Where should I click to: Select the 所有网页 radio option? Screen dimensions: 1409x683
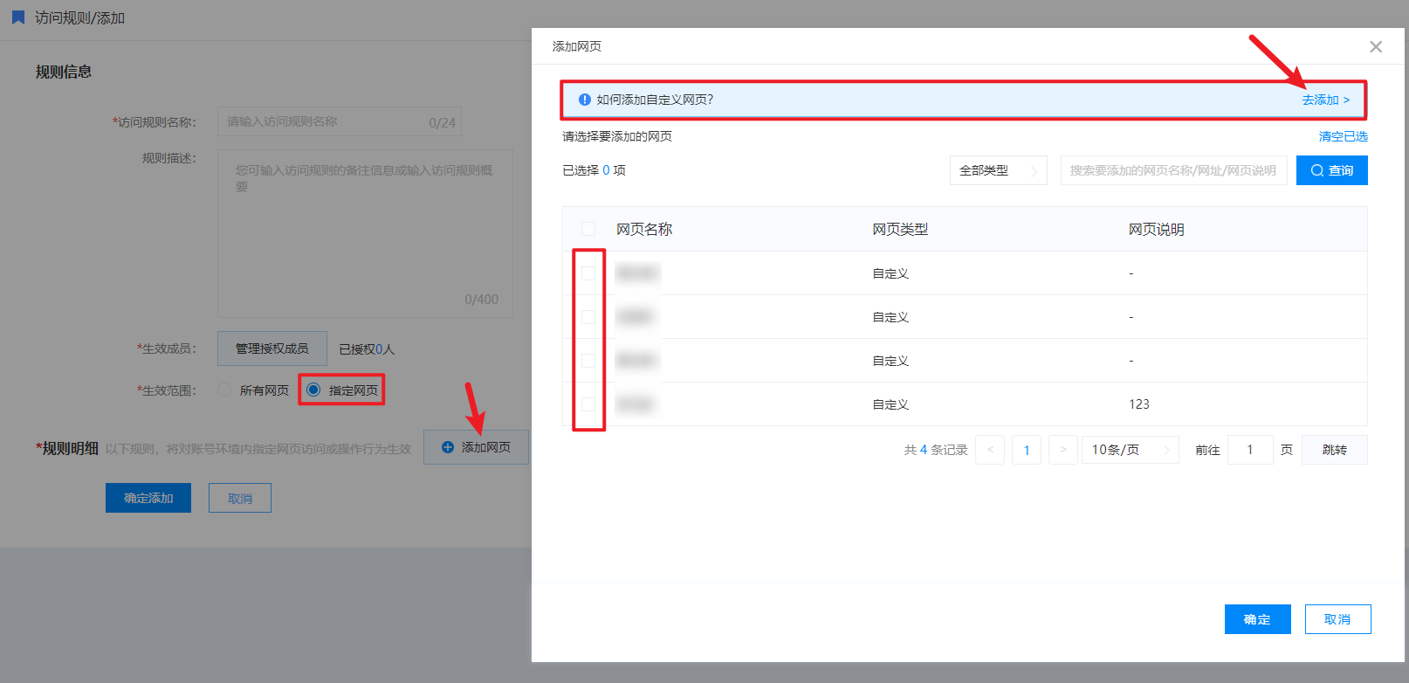tap(225, 390)
